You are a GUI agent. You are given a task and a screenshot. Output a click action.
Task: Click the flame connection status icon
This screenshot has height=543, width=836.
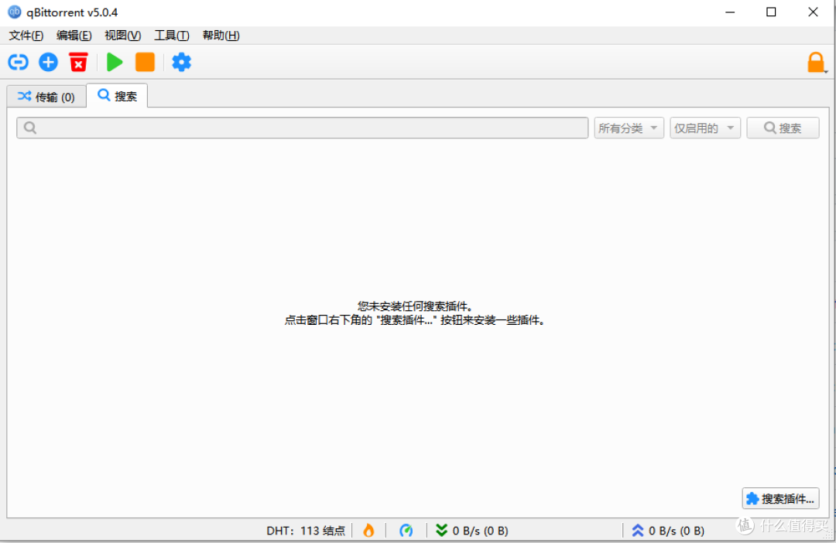pos(368,530)
